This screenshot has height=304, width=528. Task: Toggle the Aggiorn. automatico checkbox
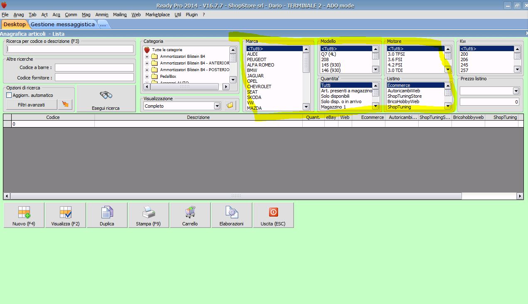[x=9, y=95]
